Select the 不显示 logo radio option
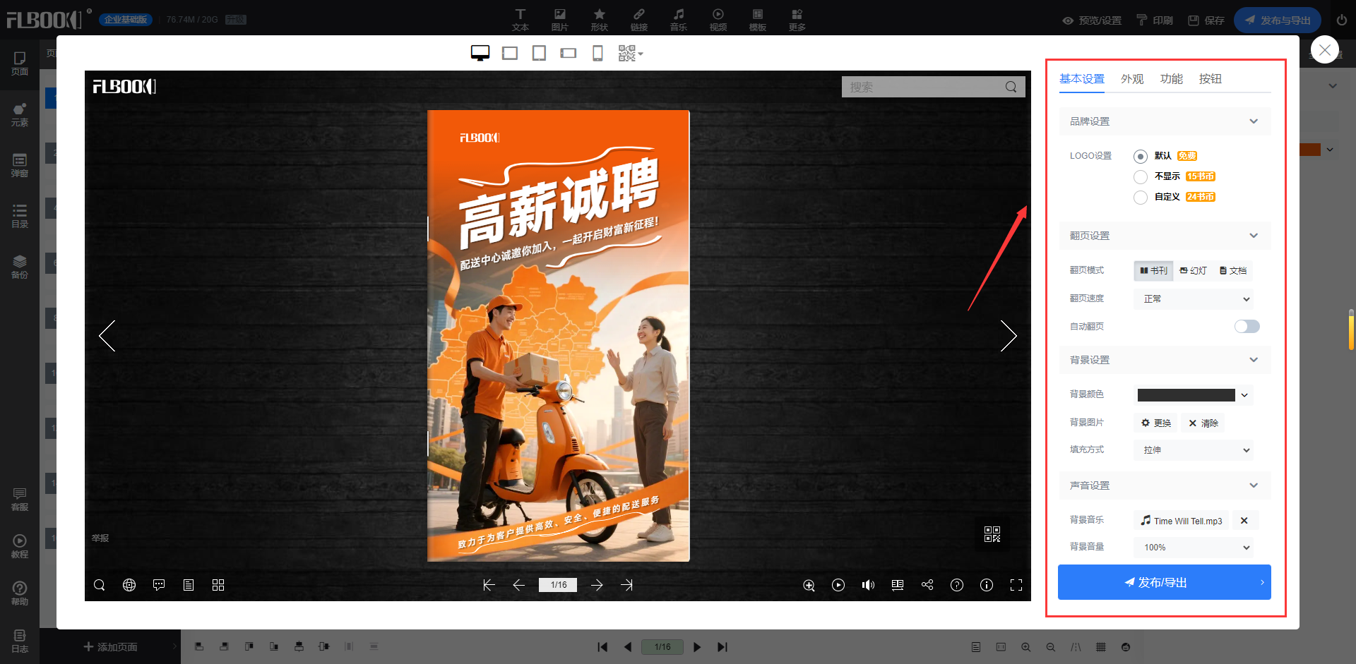Screen dimensions: 1356x664 tap(1140, 177)
